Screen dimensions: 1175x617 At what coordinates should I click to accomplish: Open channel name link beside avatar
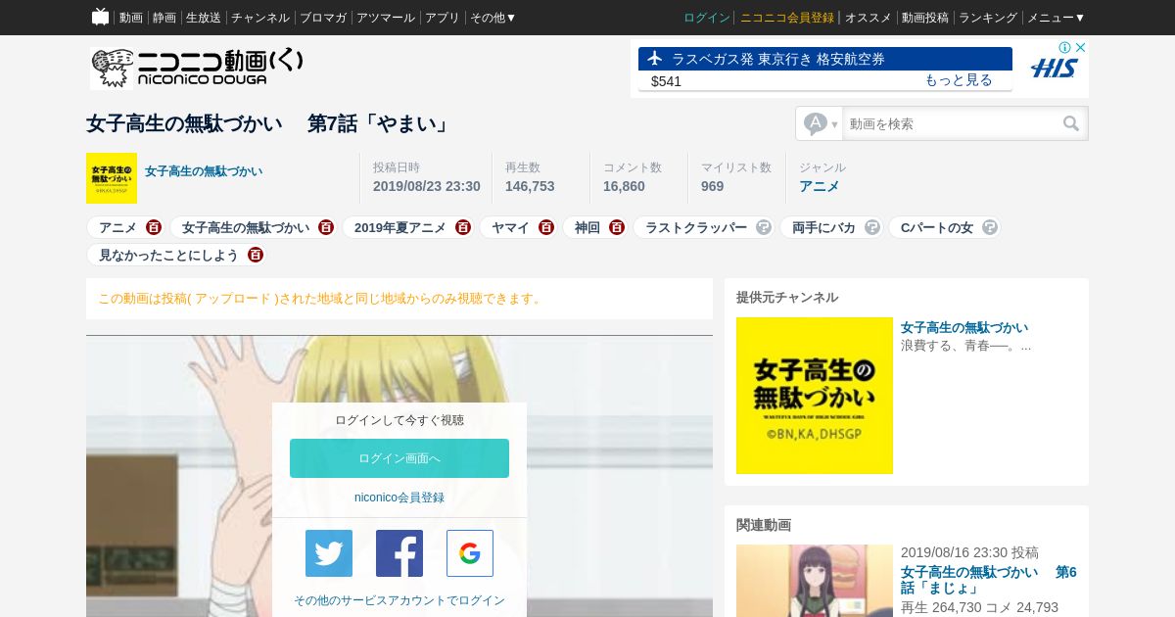204,171
